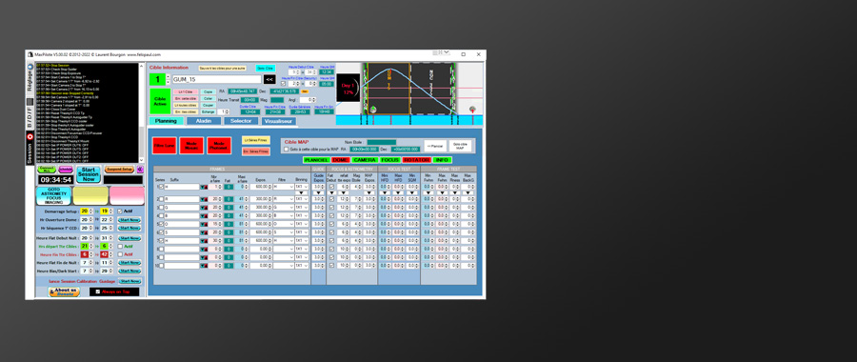The height and width of the screenshot is (362, 857).
Task: Switch to the Visualiseur tab
Action: [279, 121]
